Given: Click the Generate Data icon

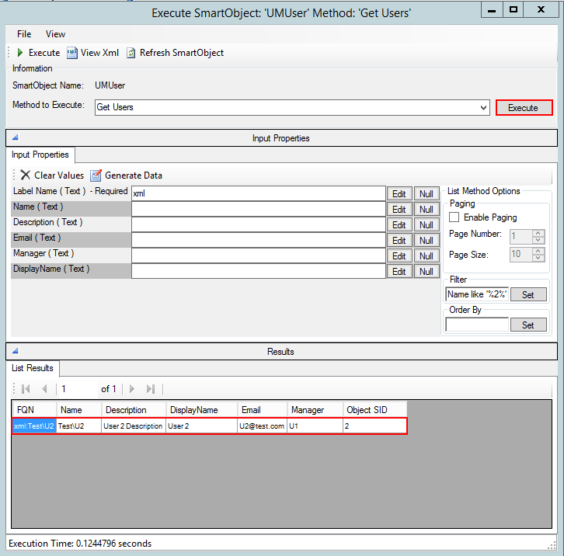Looking at the screenshot, I should pos(96,175).
